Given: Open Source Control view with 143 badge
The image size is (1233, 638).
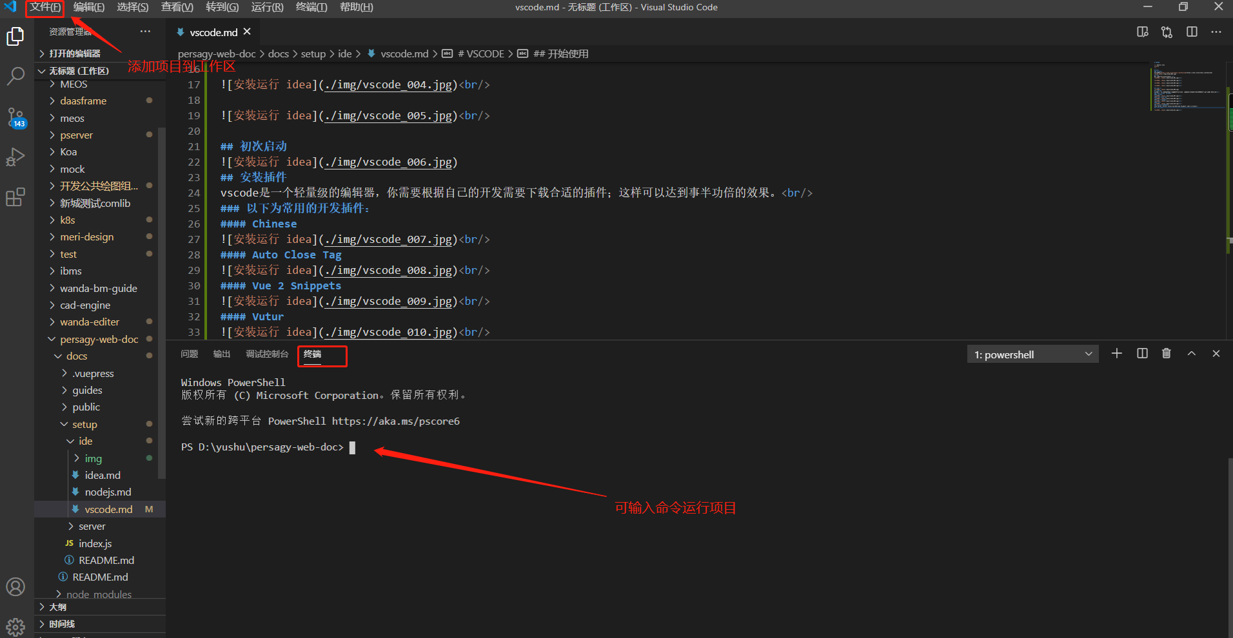Looking at the screenshot, I should click(x=15, y=117).
